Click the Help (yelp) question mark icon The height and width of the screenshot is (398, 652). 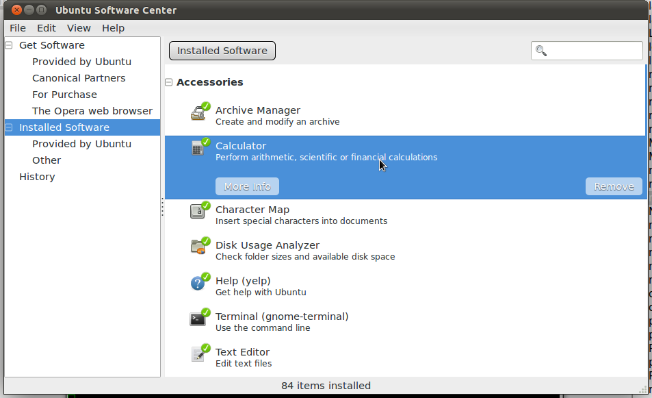pyautogui.click(x=199, y=283)
